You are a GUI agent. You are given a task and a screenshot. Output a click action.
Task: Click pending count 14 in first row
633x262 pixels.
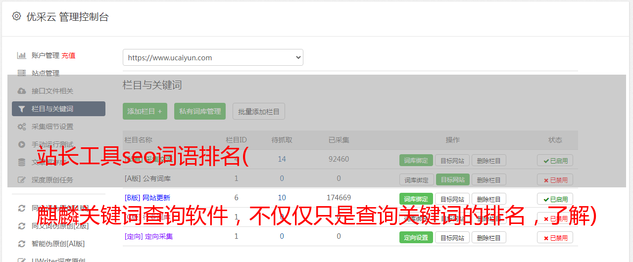coord(282,159)
